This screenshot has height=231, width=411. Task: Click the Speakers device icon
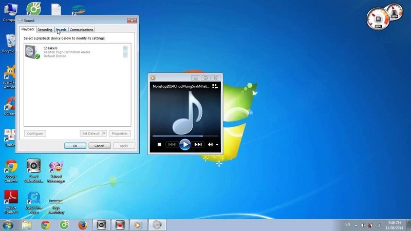[x=32, y=52]
